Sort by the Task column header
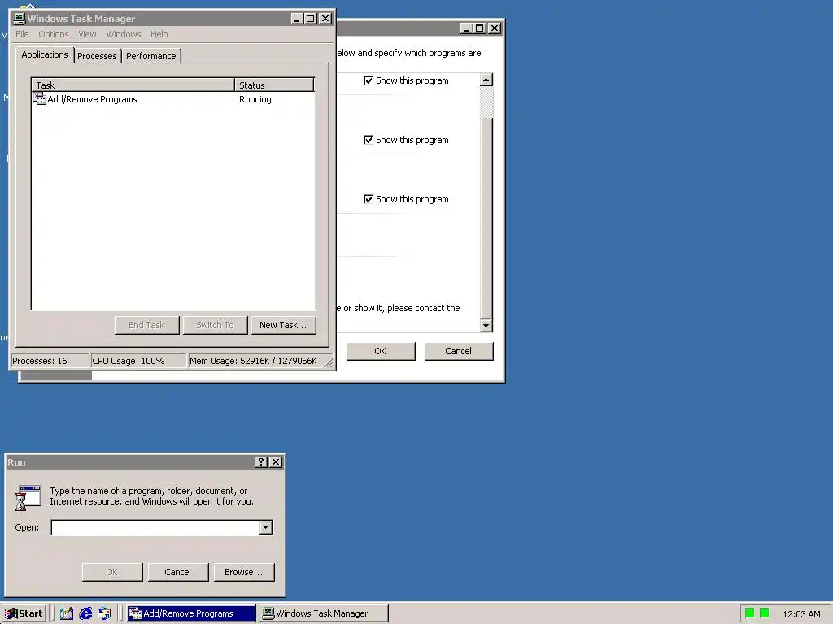The height and width of the screenshot is (624, 833). [x=133, y=84]
